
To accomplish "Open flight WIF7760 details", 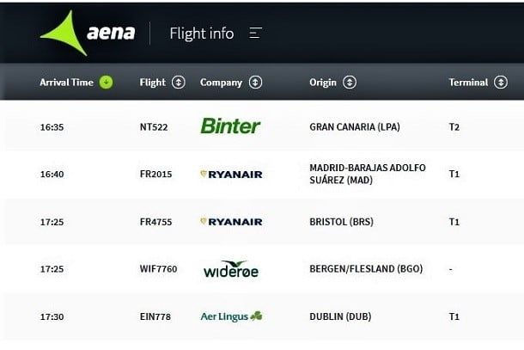I will [x=158, y=269].
